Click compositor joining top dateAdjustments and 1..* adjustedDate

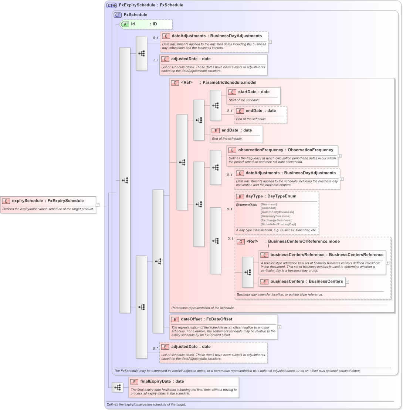pyautogui.click(x=142, y=53)
